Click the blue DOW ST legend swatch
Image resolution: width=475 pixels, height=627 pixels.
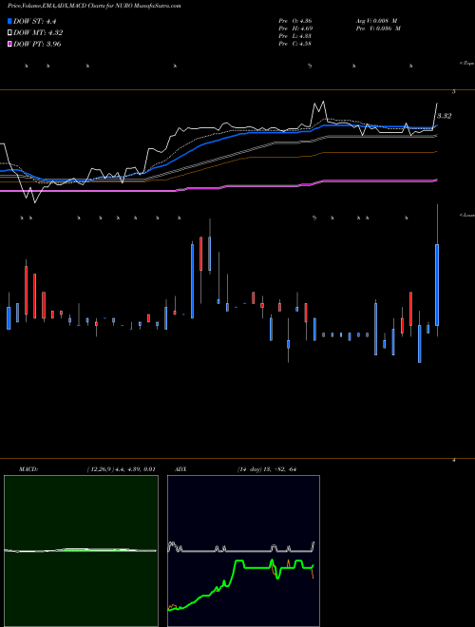[x=10, y=21]
